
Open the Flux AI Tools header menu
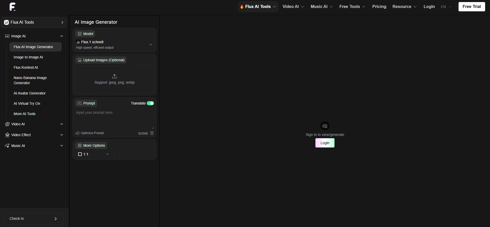(258, 7)
